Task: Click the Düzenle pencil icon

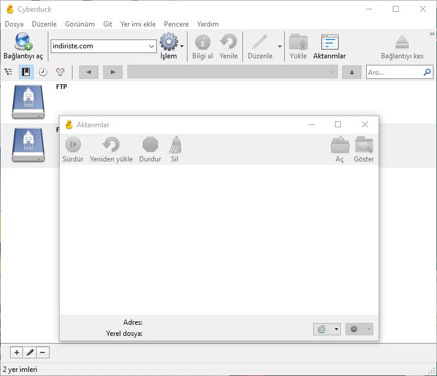Action: (x=259, y=42)
